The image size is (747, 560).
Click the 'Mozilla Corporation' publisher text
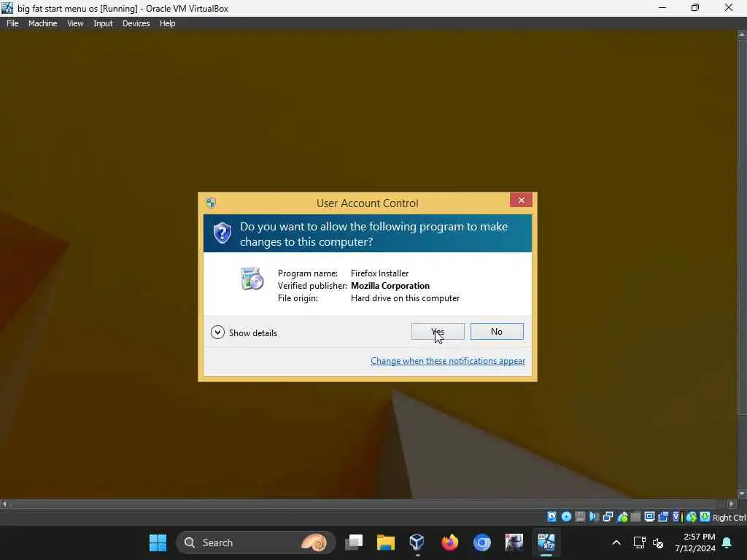click(390, 286)
